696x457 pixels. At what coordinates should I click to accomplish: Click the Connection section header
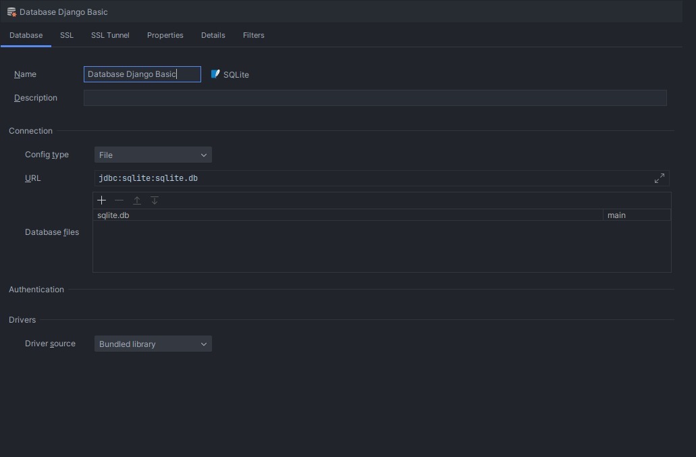pyautogui.click(x=30, y=131)
